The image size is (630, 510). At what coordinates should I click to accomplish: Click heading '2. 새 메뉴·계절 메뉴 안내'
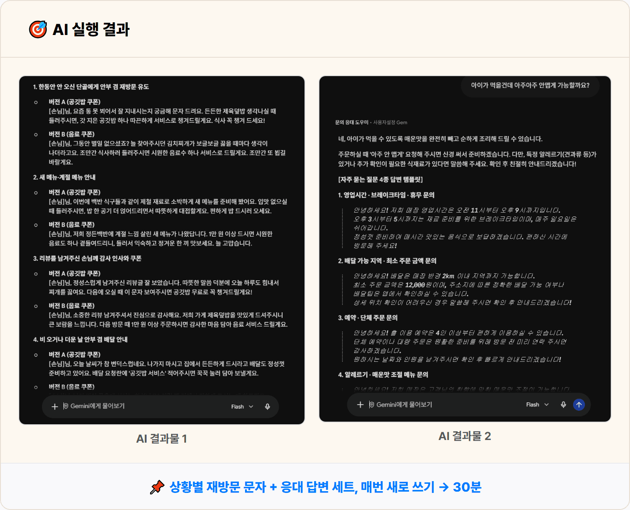click(64, 178)
